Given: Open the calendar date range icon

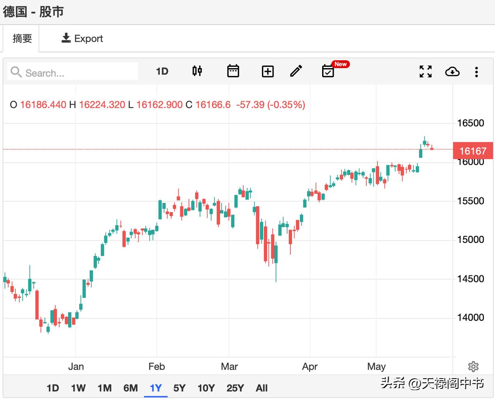Looking at the screenshot, I should (233, 71).
